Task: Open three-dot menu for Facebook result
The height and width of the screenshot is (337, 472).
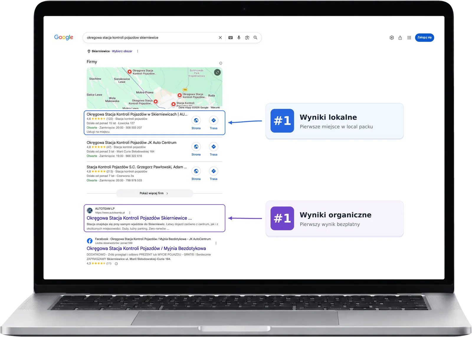Action: click(x=216, y=243)
